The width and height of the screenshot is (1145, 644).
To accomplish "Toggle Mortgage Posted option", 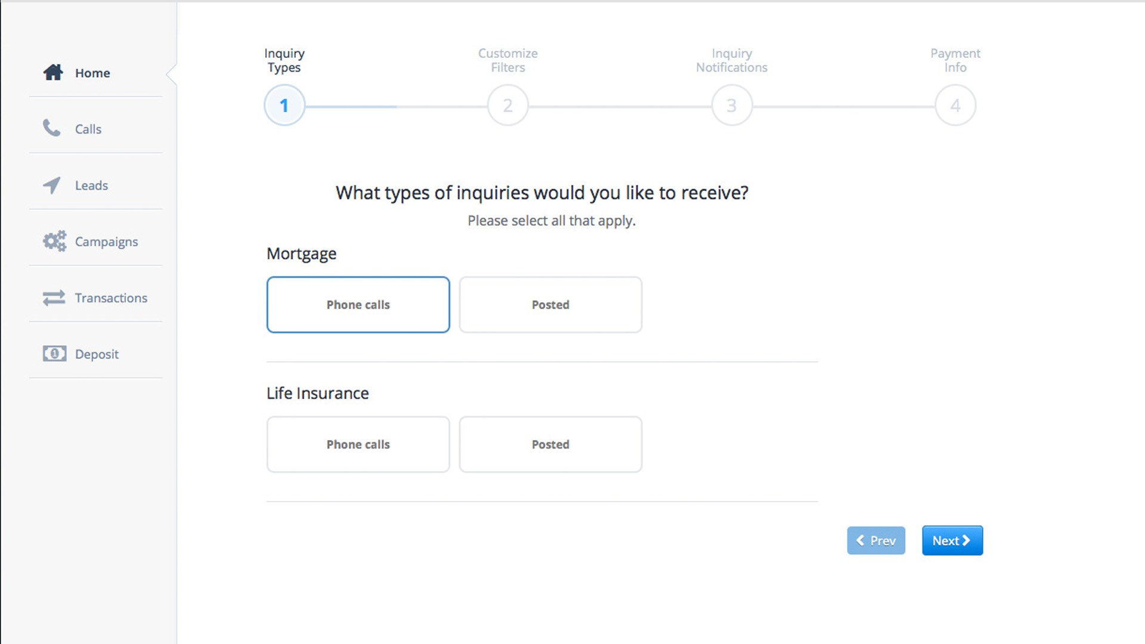I will tap(550, 305).
